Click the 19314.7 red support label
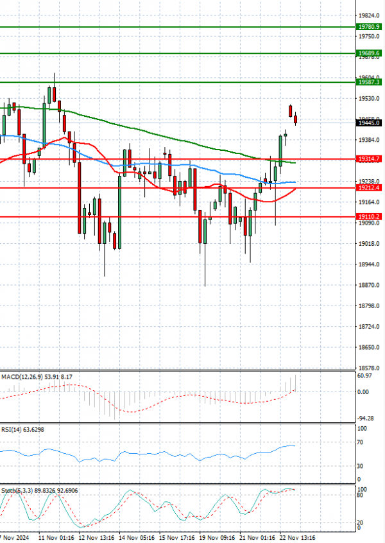The height and width of the screenshot is (543, 385). tap(369, 159)
